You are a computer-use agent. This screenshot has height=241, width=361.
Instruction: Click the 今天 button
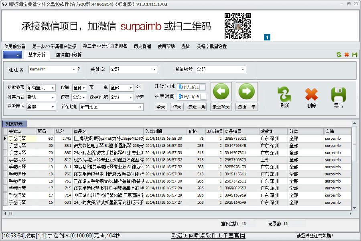[x=161, y=107]
